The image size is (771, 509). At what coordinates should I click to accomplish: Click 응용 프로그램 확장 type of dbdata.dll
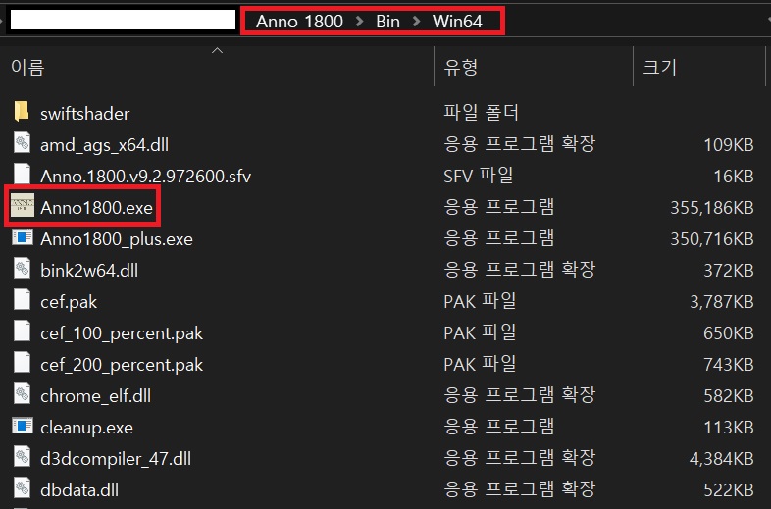tap(519, 489)
